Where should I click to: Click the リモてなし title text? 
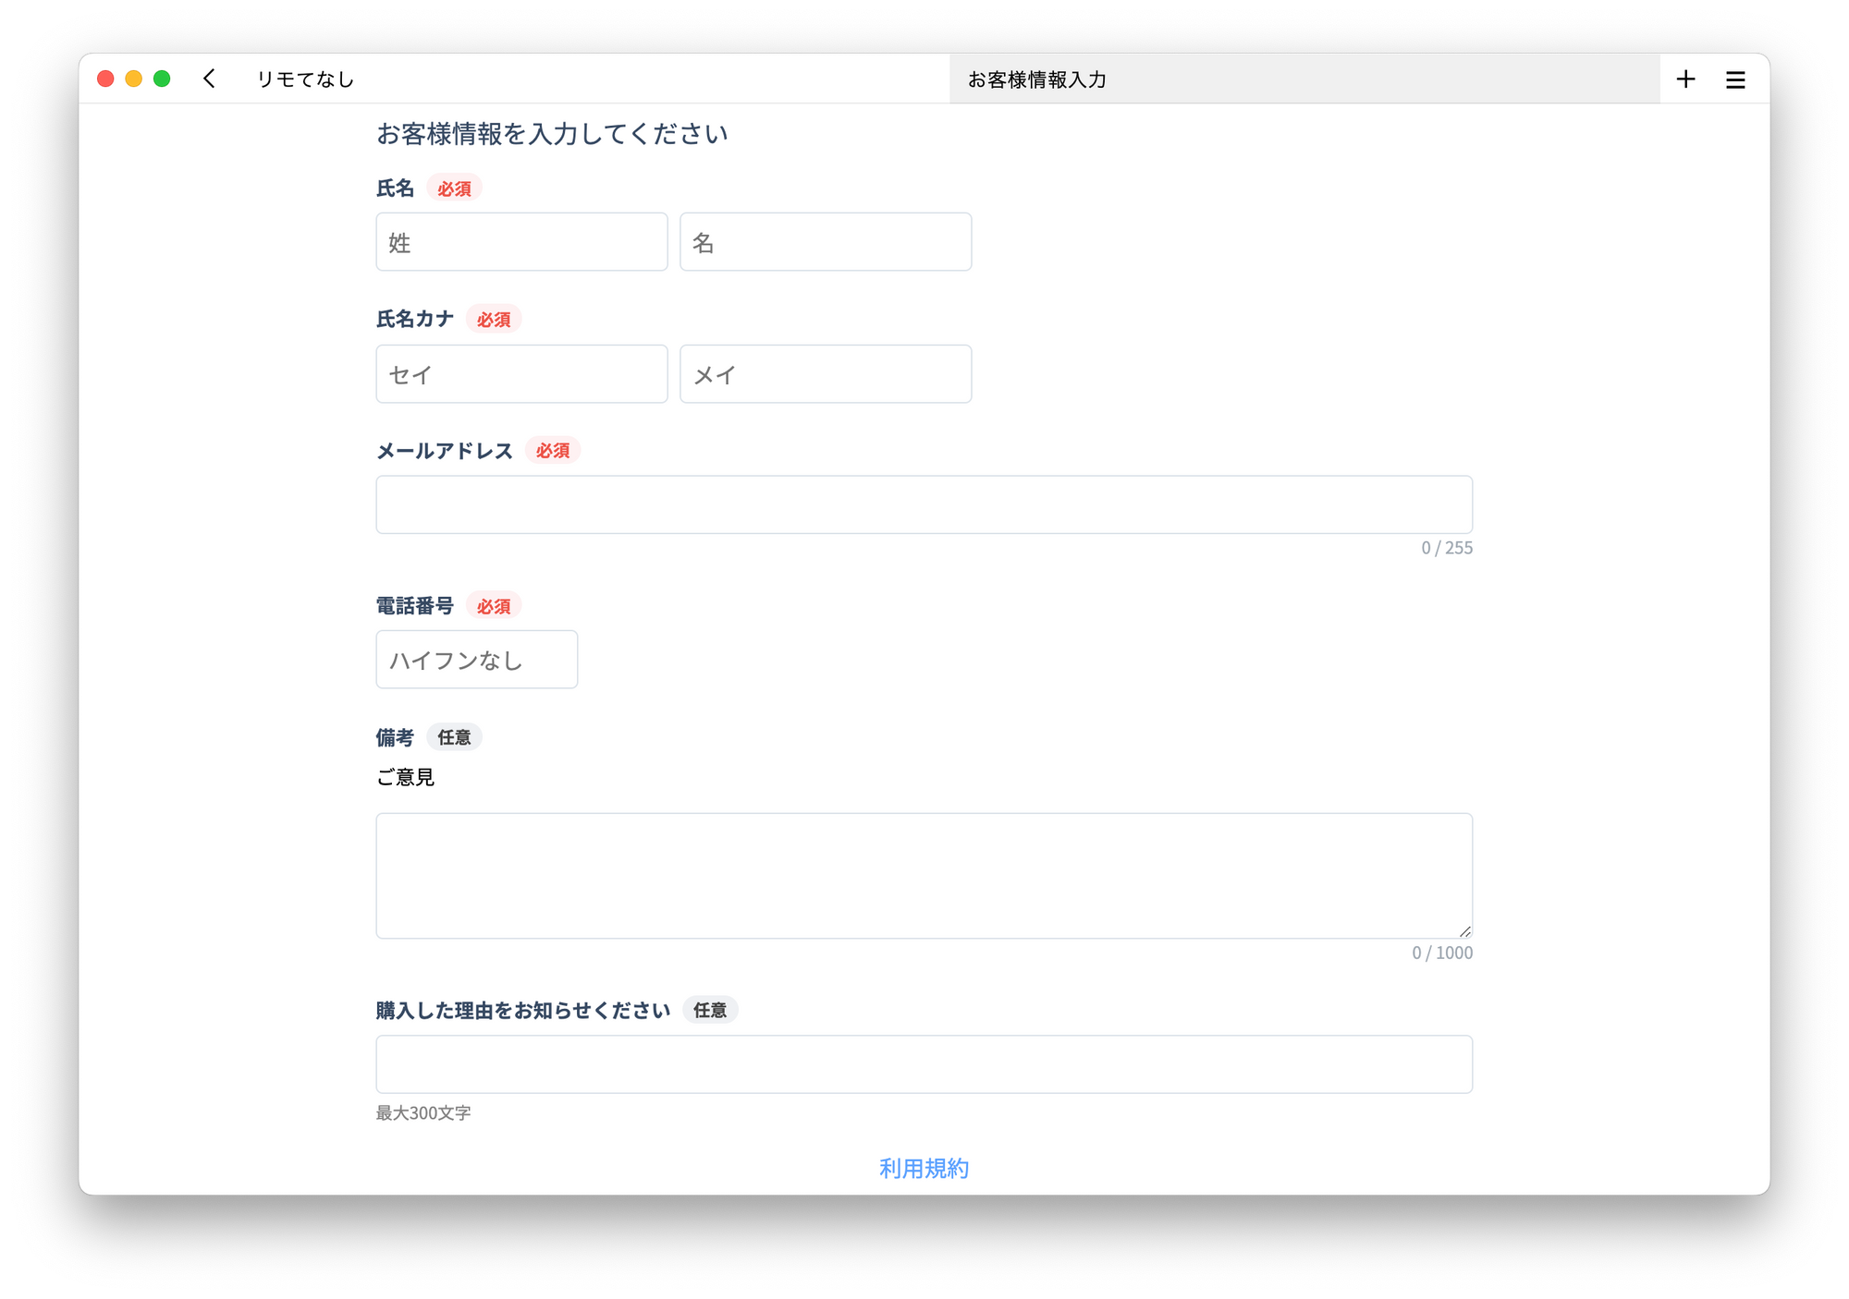point(306,79)
